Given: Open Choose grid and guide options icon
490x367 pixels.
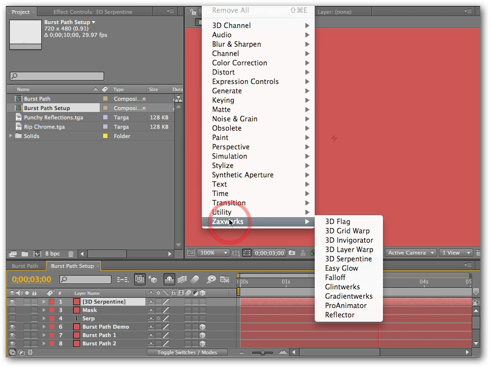Looking at the screenshot, I should click(x=236, y=253).
